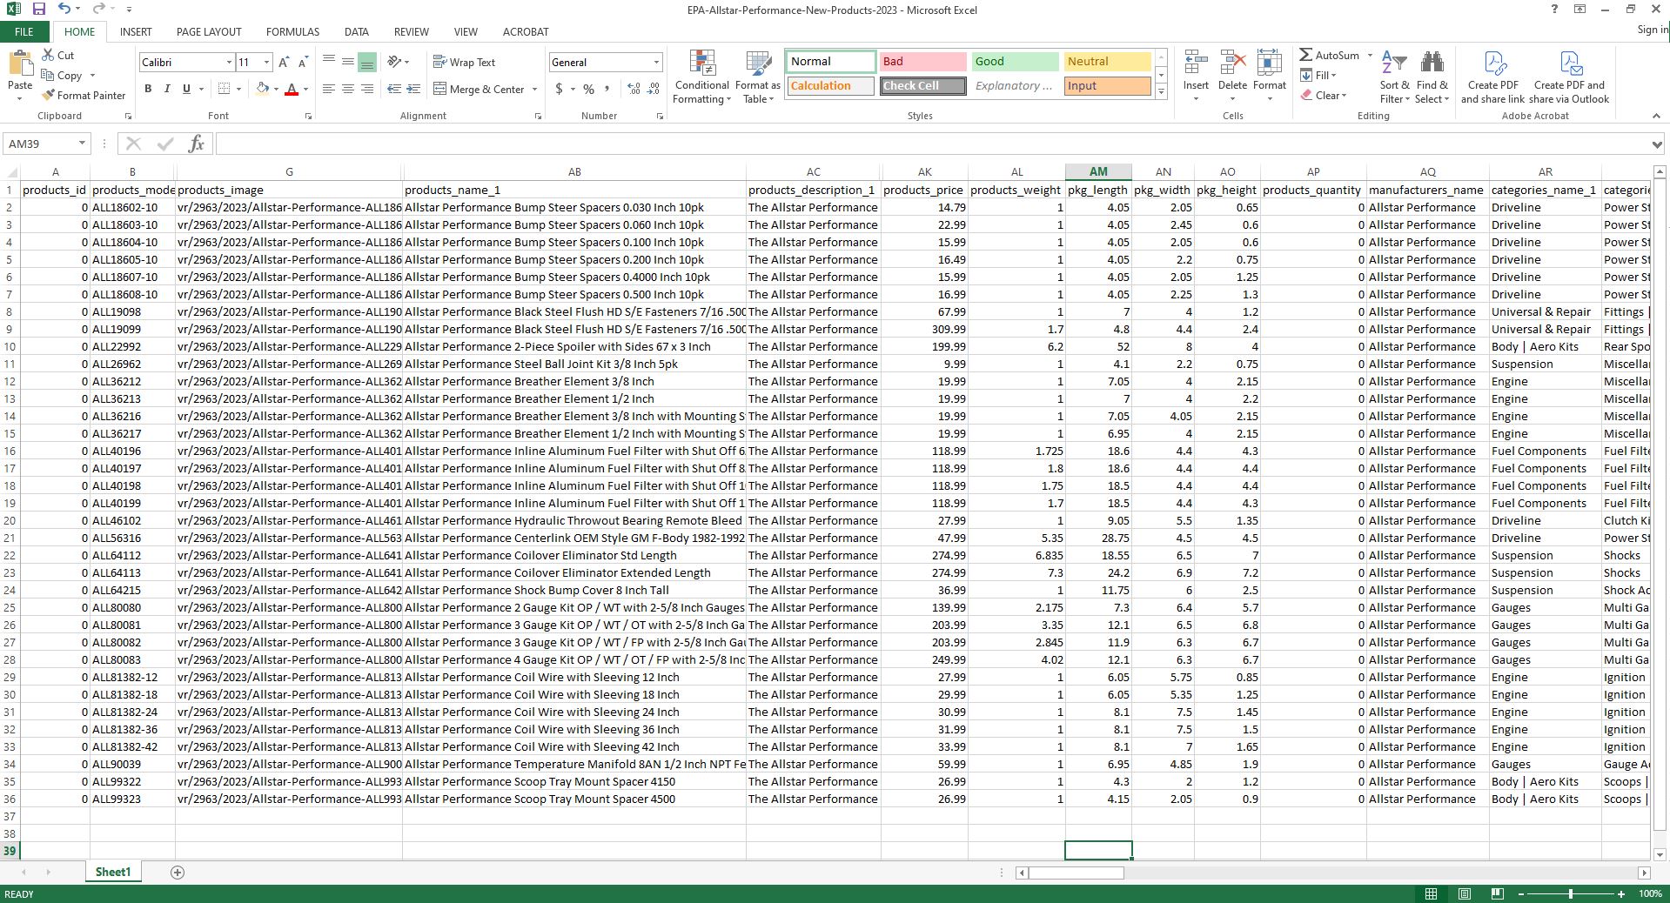
Task: Expand AutoSum options arrow
Action: pos(1370,55)
